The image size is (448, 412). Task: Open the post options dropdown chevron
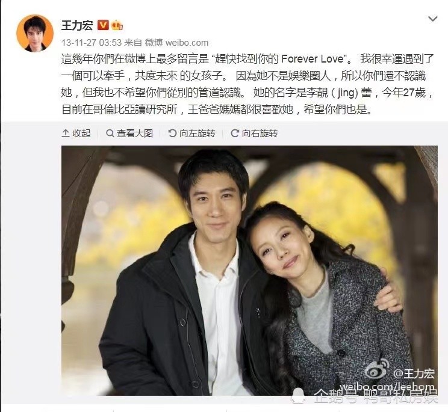(x=432, y=19)
